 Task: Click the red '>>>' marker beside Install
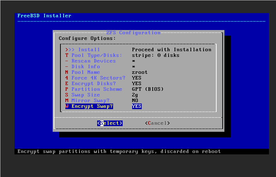tap(70, 49)
